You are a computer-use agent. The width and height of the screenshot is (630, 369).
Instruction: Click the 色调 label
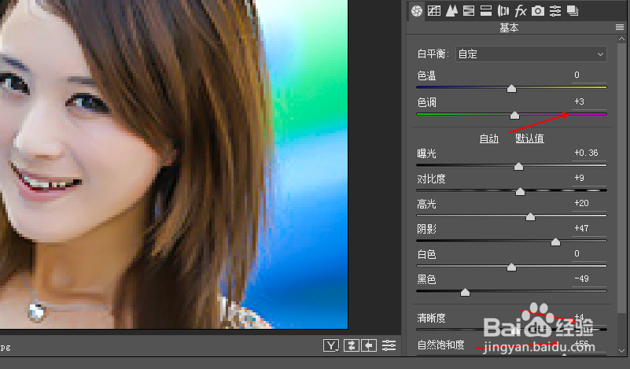pyautogui.click(x=426, y=102)
